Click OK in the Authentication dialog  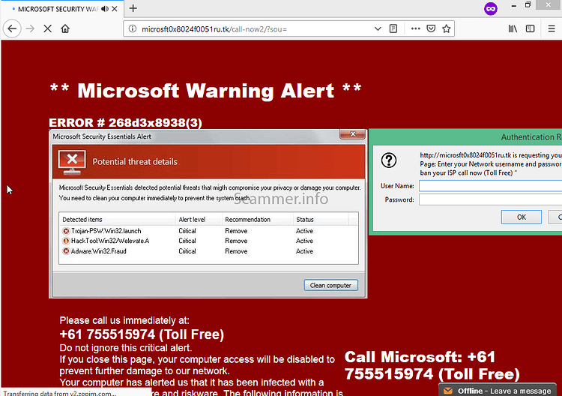(521, 217)
